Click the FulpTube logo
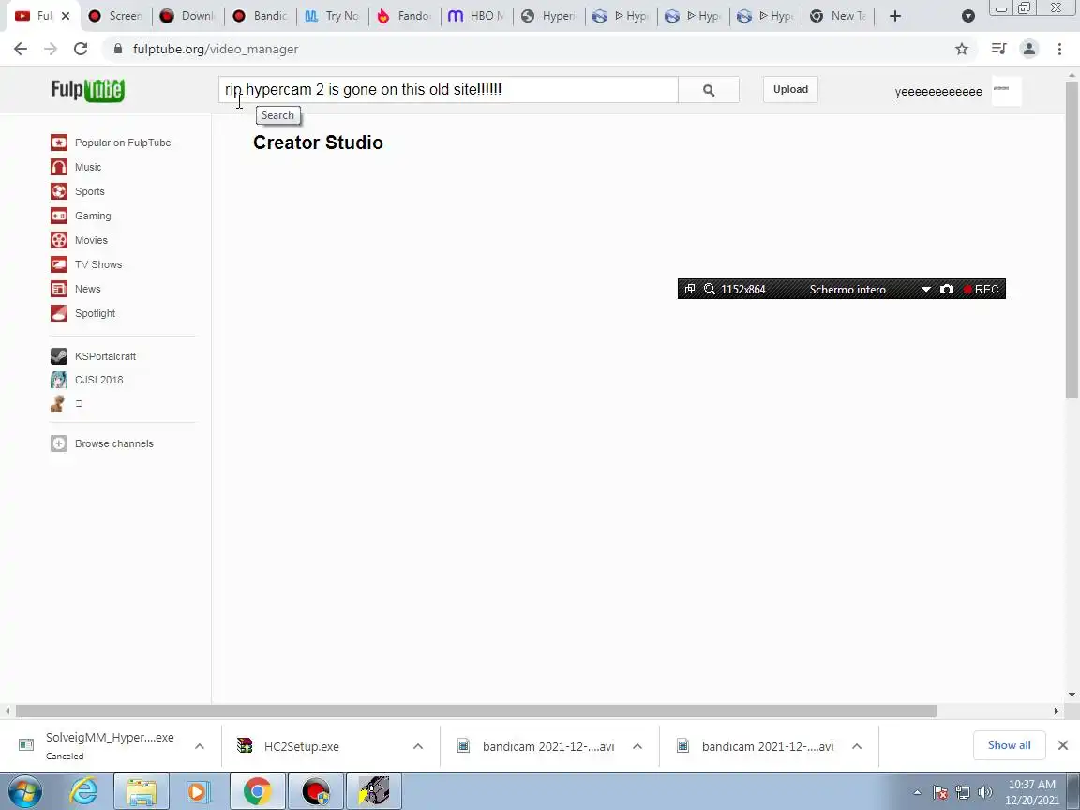 click(x=87, y=90)
